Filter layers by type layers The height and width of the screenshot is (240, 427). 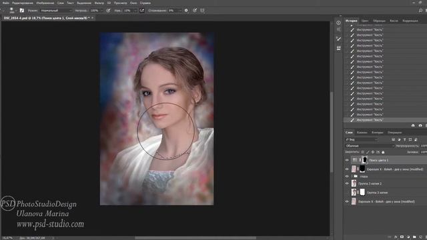pyautogui.click(x=405, y=139)
